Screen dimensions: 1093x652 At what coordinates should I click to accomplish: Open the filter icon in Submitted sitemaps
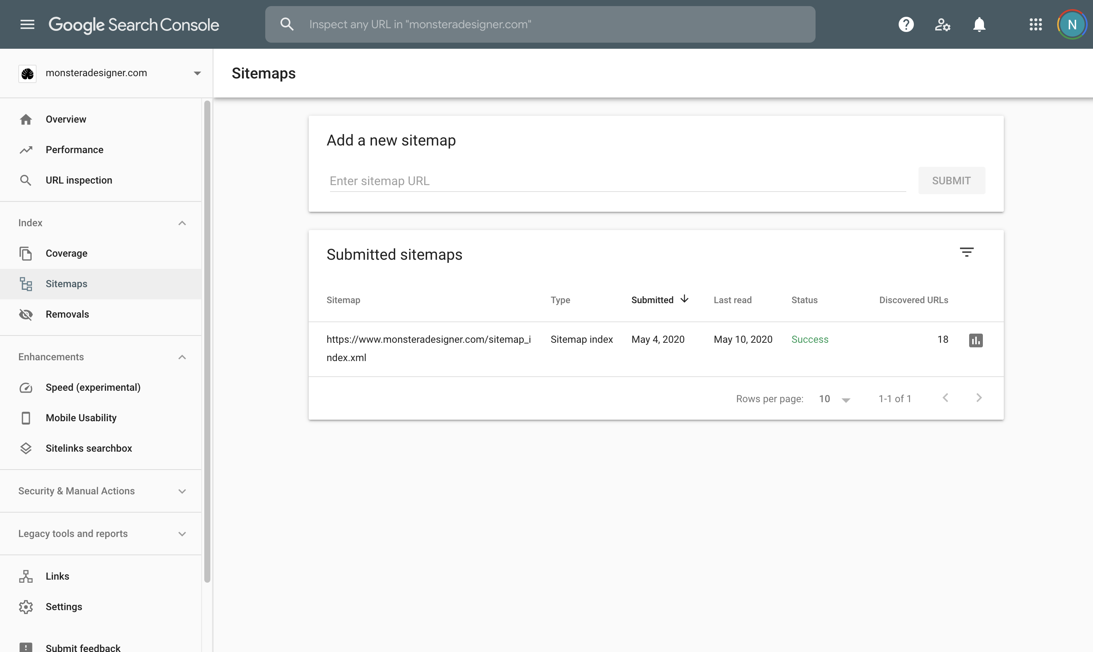(966, 252)
